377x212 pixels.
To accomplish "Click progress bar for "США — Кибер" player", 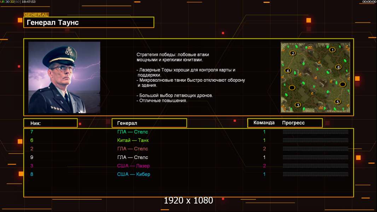I will [x=315, y=174].
